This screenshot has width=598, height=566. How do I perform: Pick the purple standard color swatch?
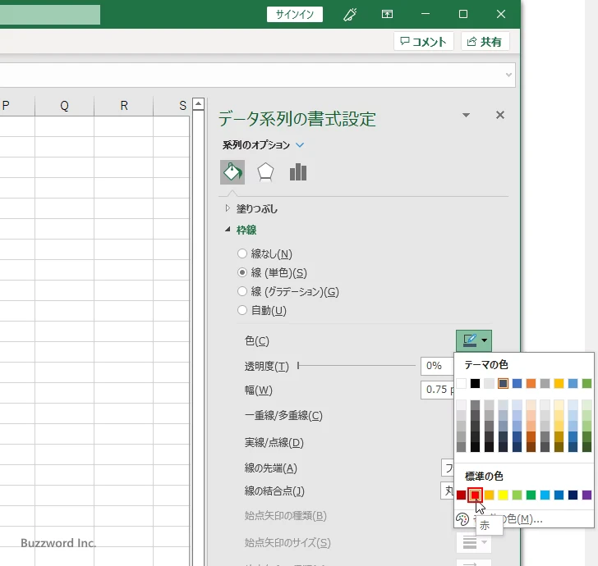[x=587, y=495]
